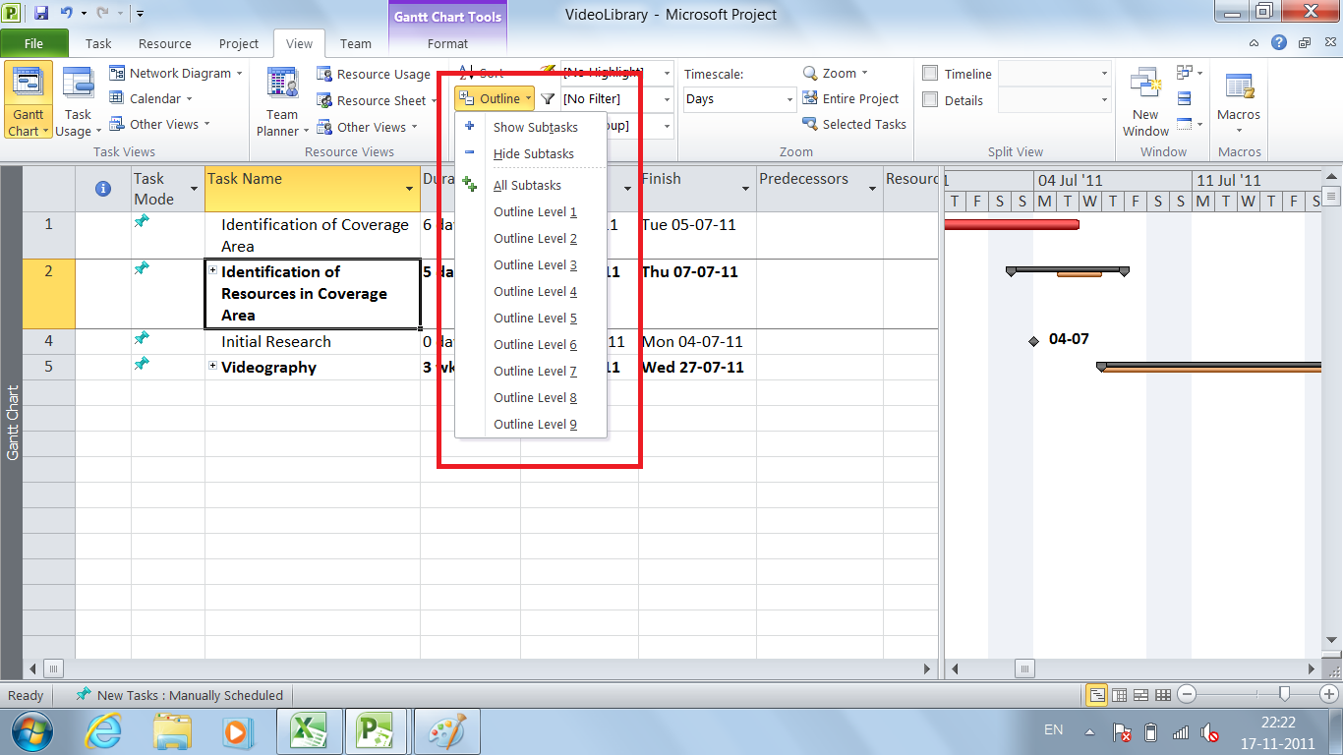Open the Macros button
This screenshot has width=1343, height=755.
[x=1239, y=100]
